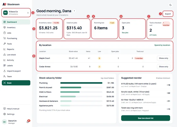Click the Purchasing cart icon
Viewport: 177px width, 127px height.
pyautogui.click(x=4, y=38)
